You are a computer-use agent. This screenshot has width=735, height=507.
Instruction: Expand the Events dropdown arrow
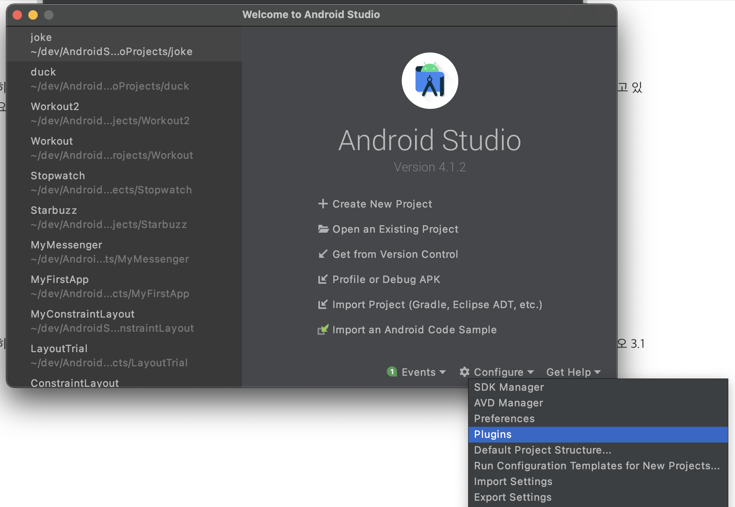443,372
